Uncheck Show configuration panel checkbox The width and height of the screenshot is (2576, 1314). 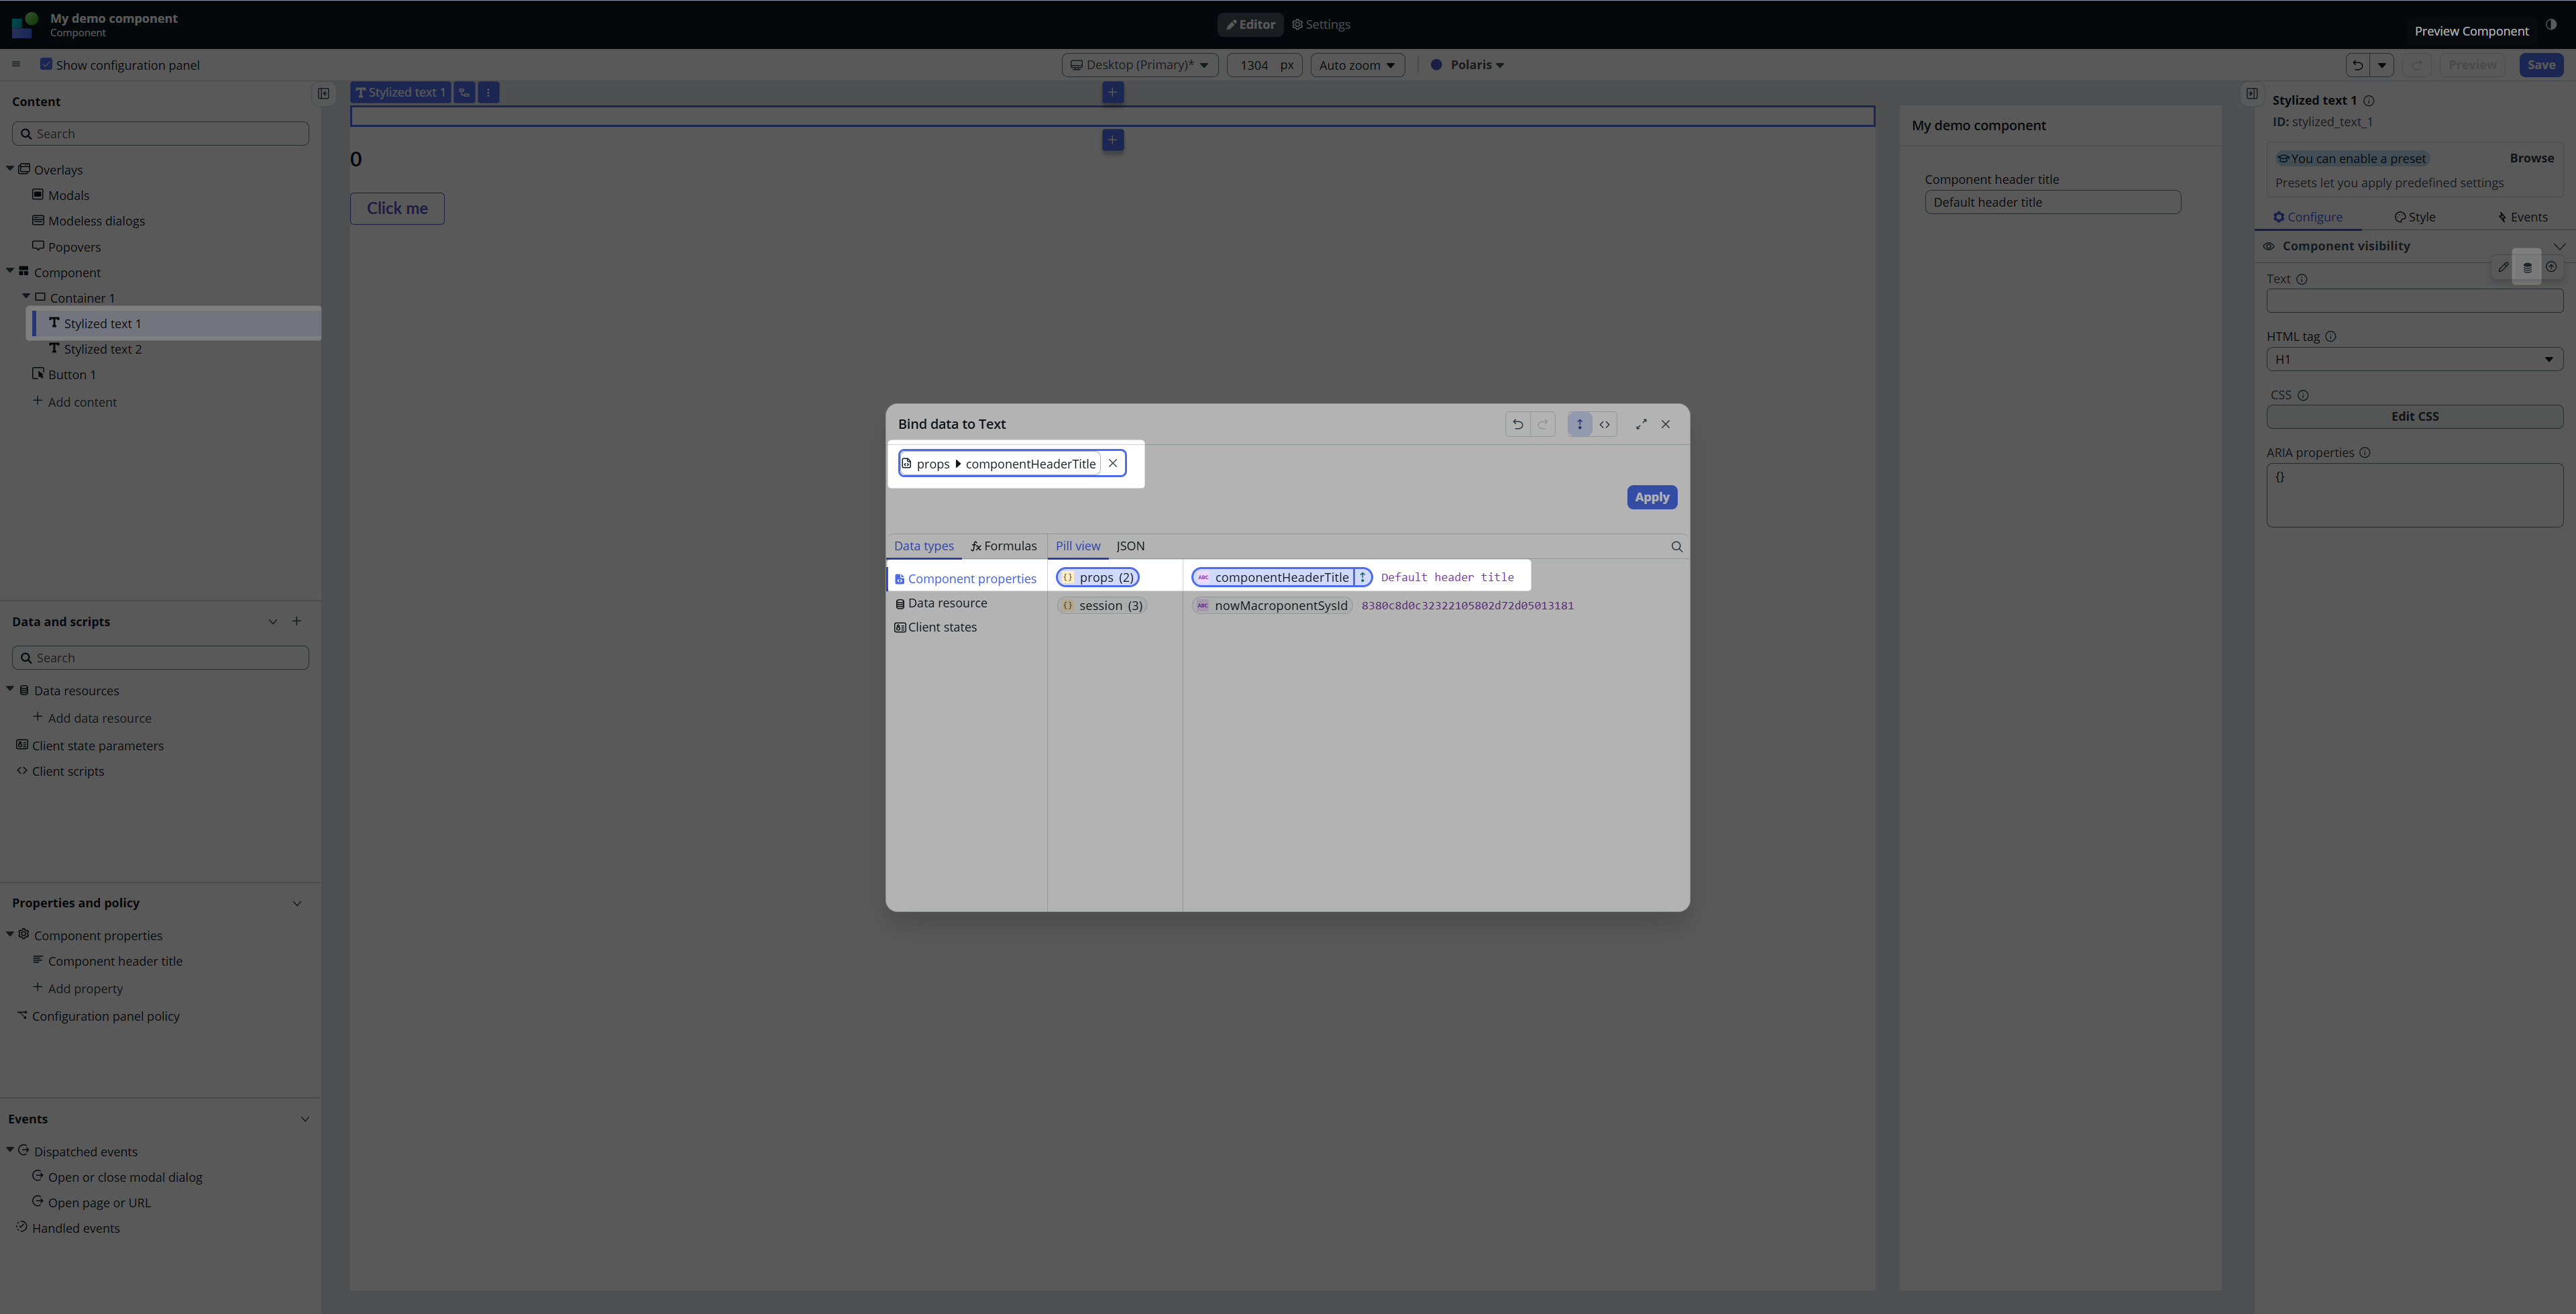click(46, 64)
